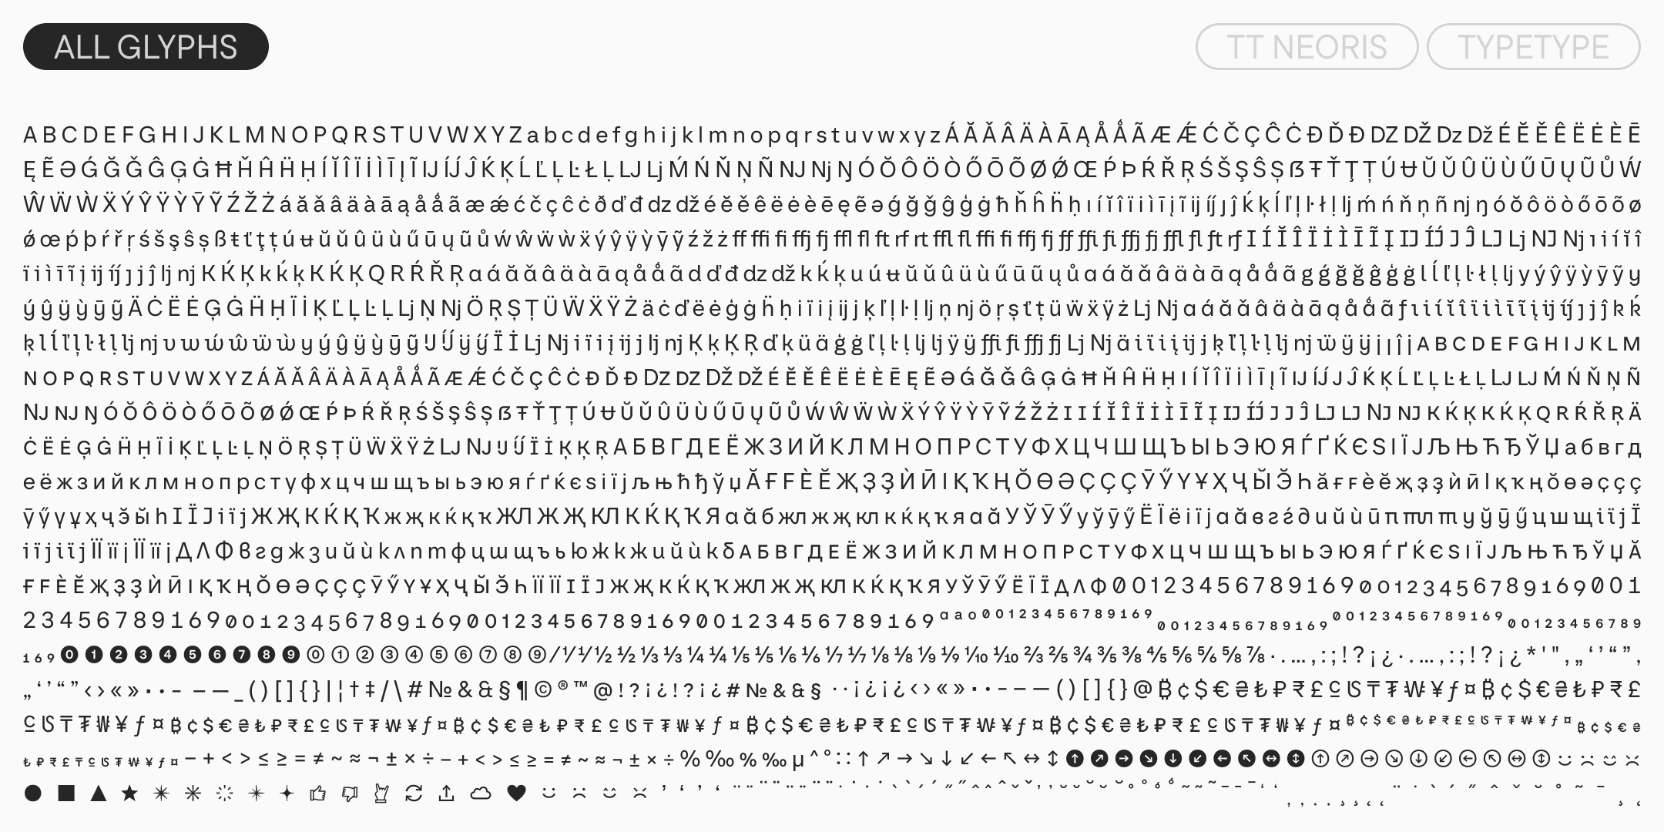Click the TYPETYPE outlined label
Viewport: 1664px width, 832px height.
pos(1533,47)
